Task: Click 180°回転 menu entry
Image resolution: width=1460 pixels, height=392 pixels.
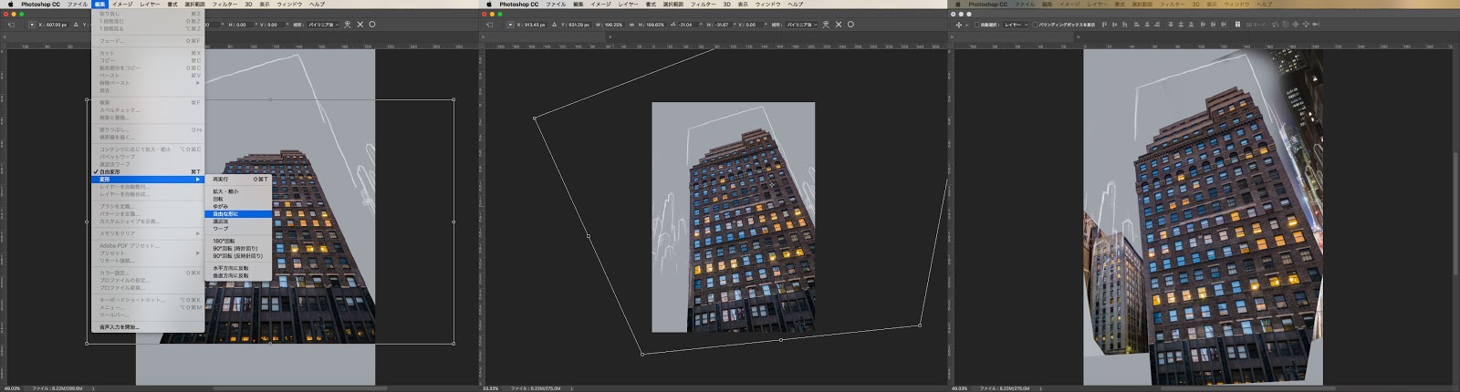Action: (224, 241)
